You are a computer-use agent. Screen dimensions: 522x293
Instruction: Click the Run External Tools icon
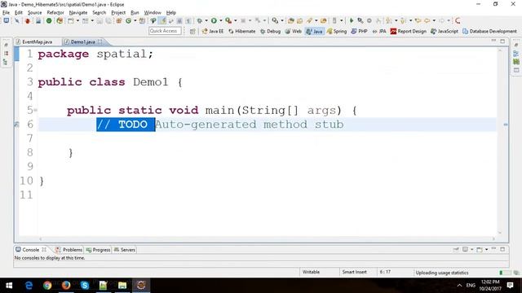pyautogui.click(x=228, y=20)
